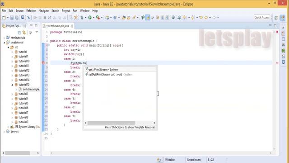Screen dimensions: 289x163
Task: Maximize the editor area
Action: [275, 26]
